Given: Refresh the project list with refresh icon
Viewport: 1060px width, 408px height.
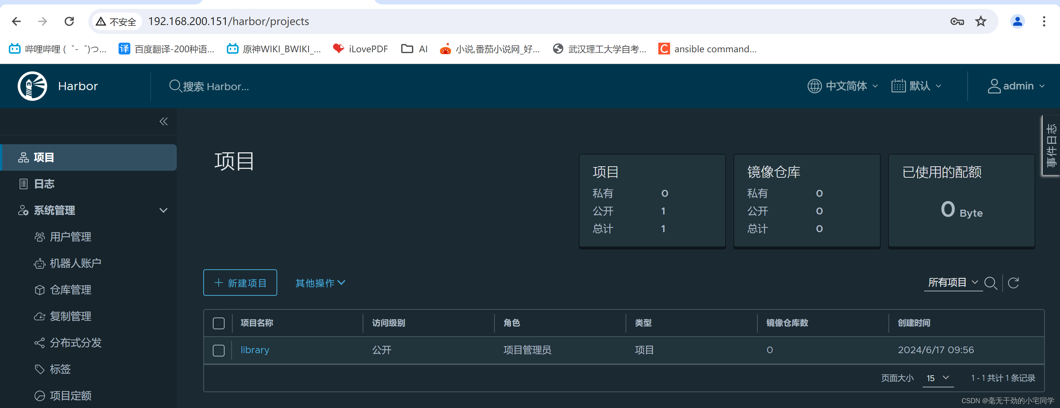Looking at the screenshot, I should 1014,283.
